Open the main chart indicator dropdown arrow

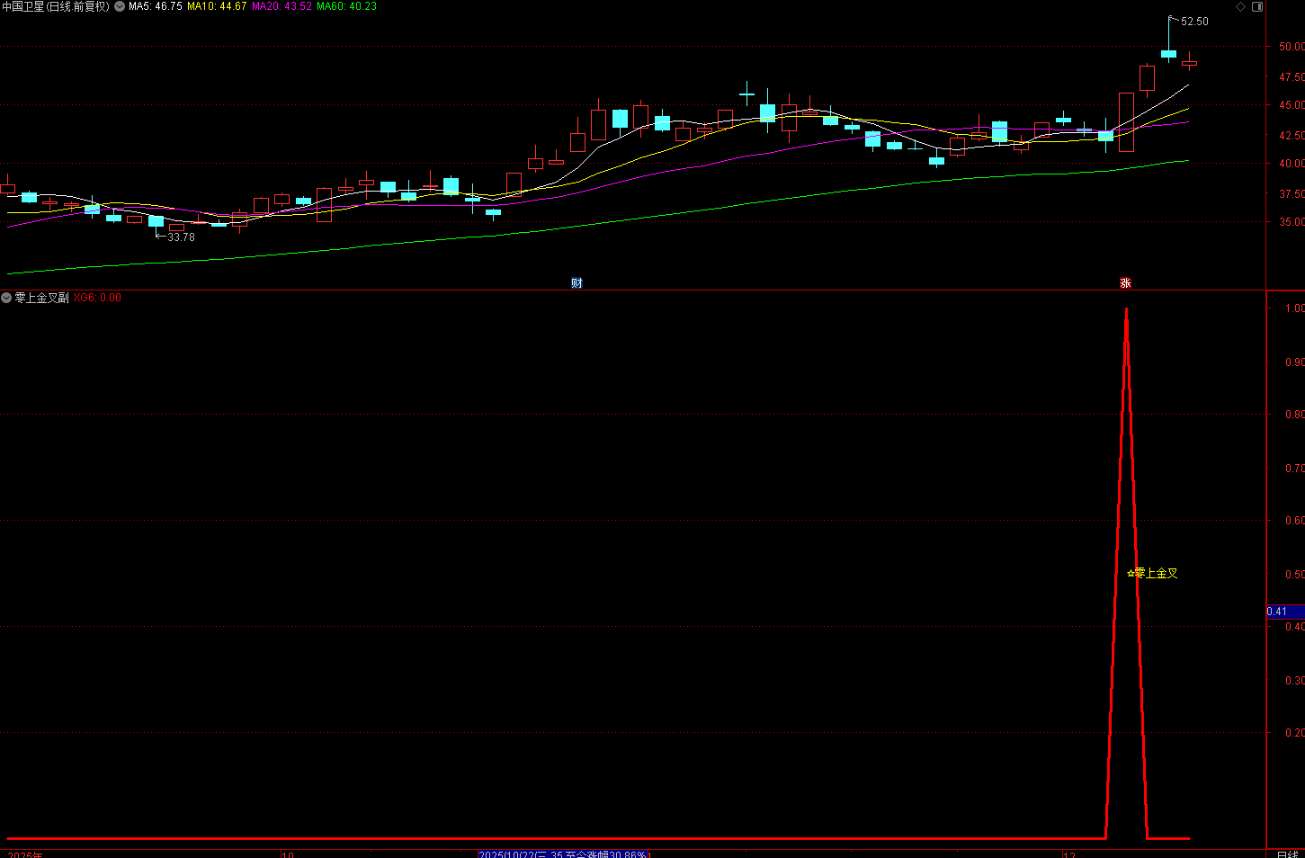(x=120, y=6)
